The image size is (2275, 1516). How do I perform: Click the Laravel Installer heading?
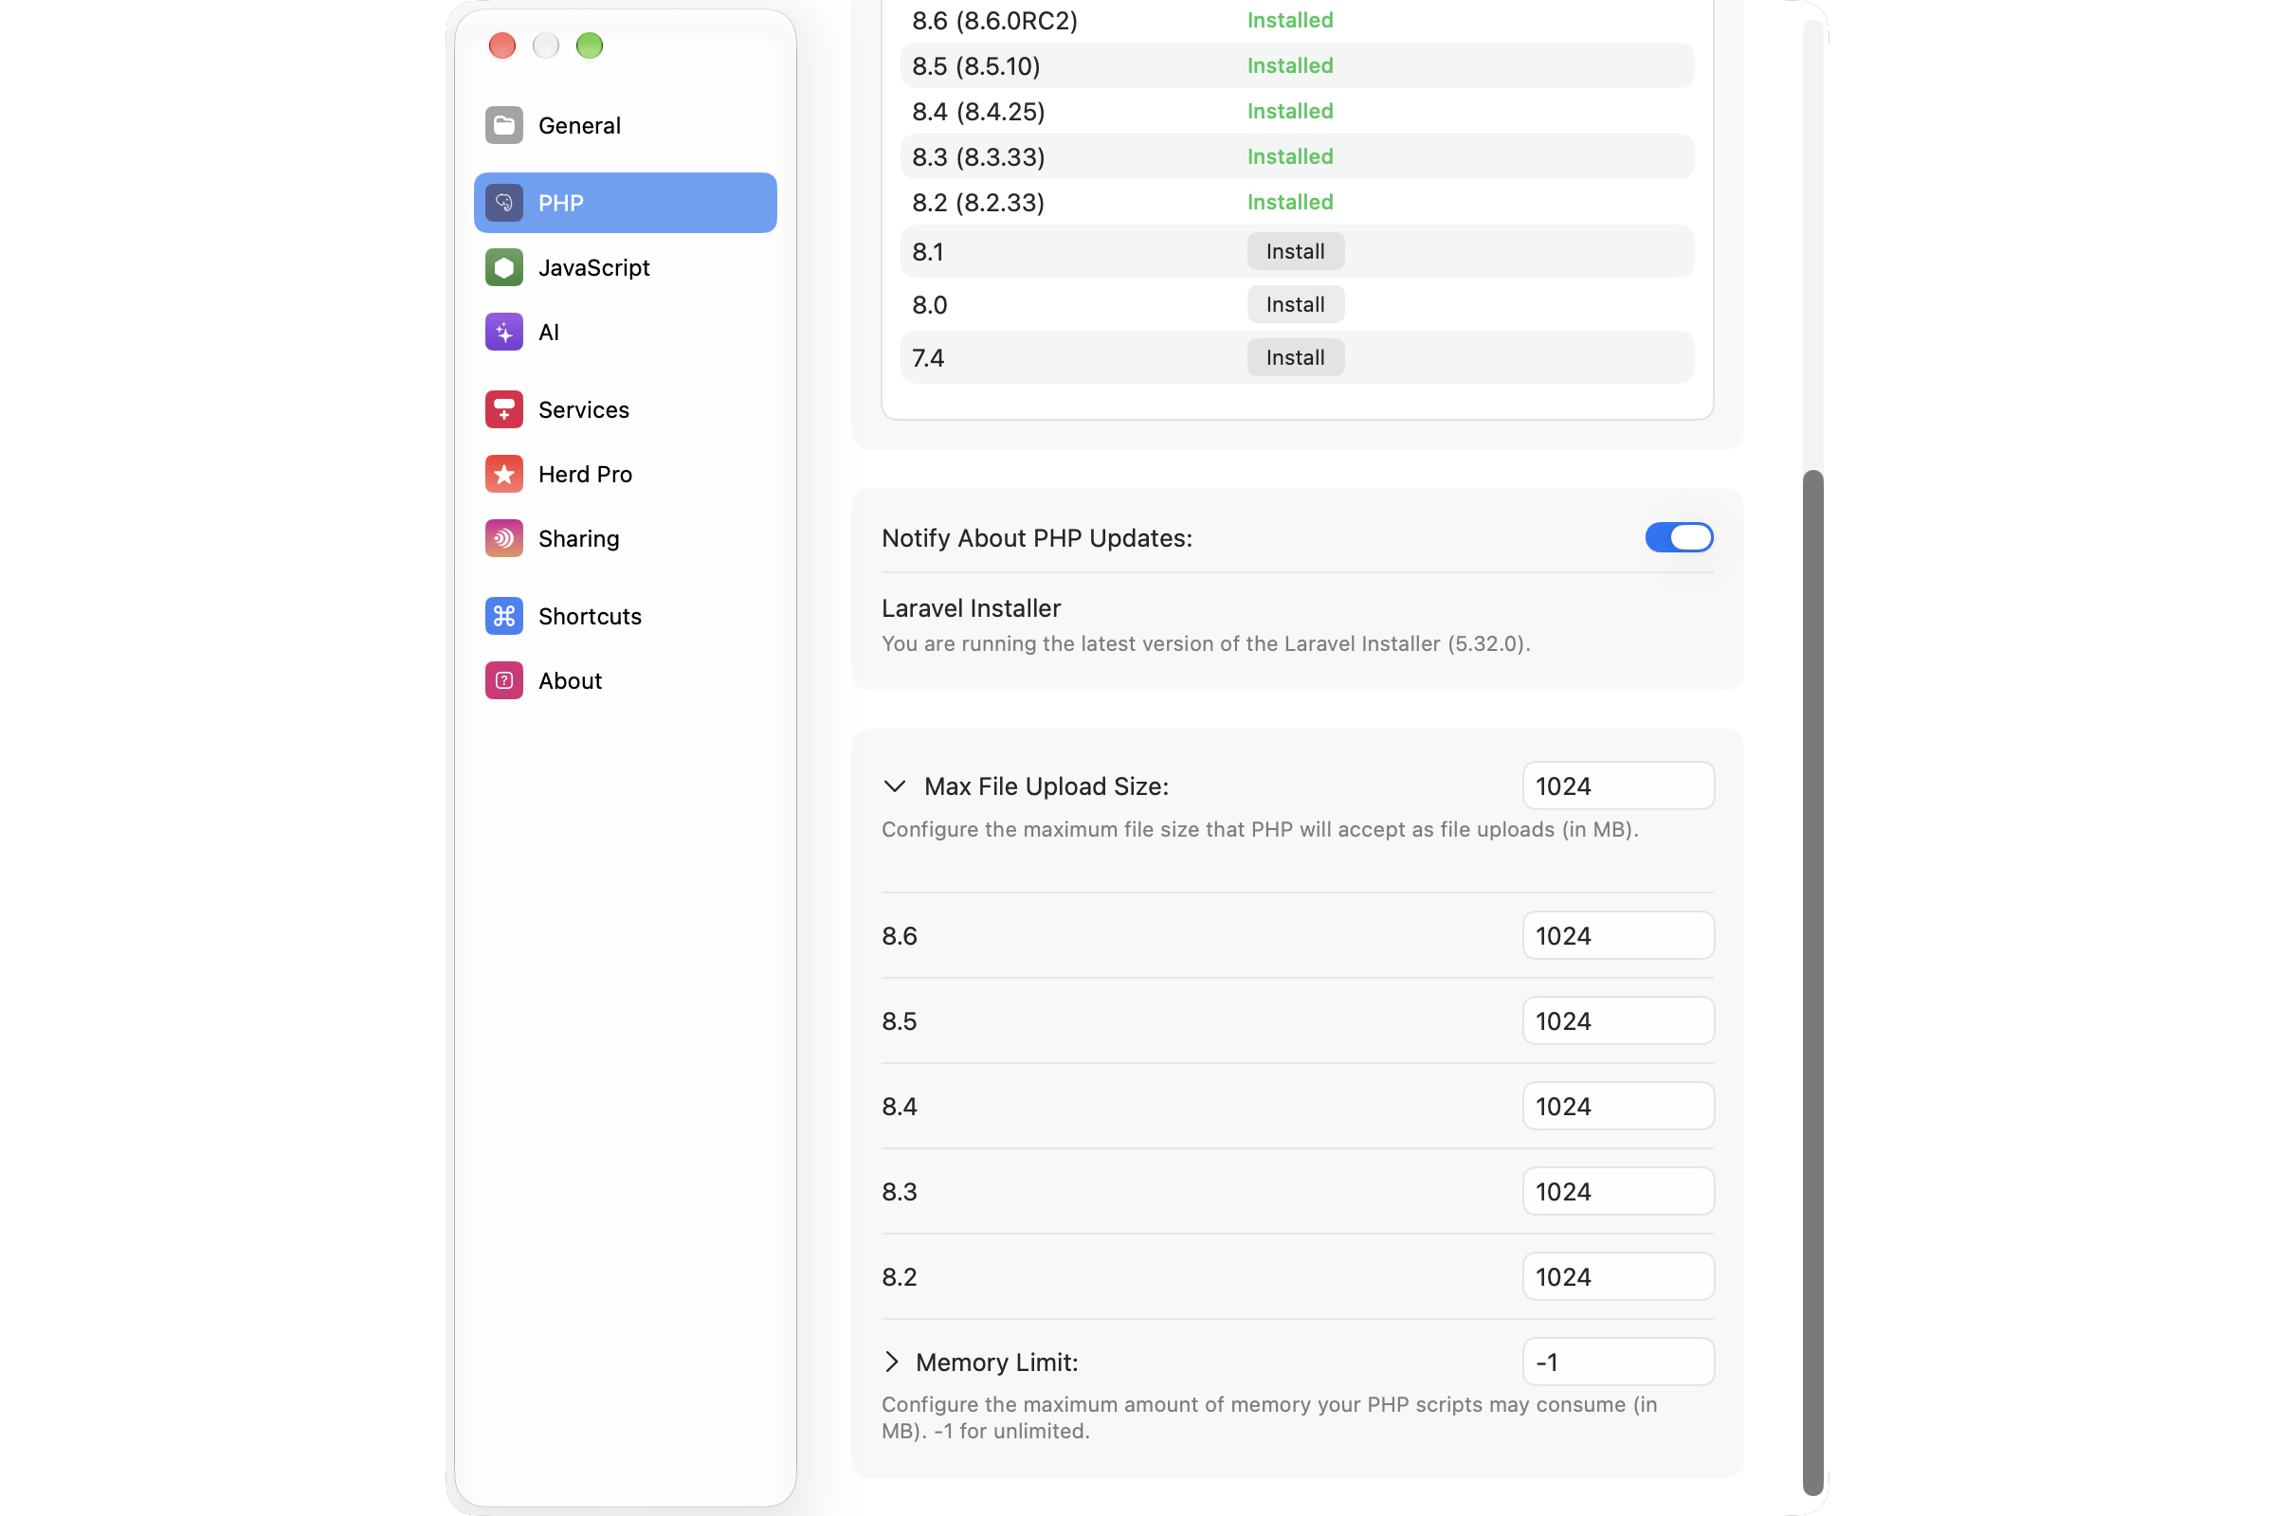[x=971, y=608]
